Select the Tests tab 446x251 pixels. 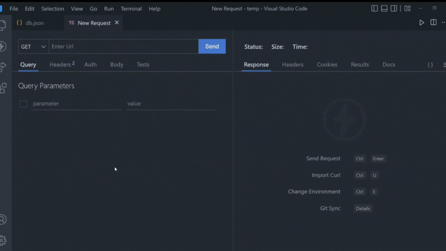(143, 65)
